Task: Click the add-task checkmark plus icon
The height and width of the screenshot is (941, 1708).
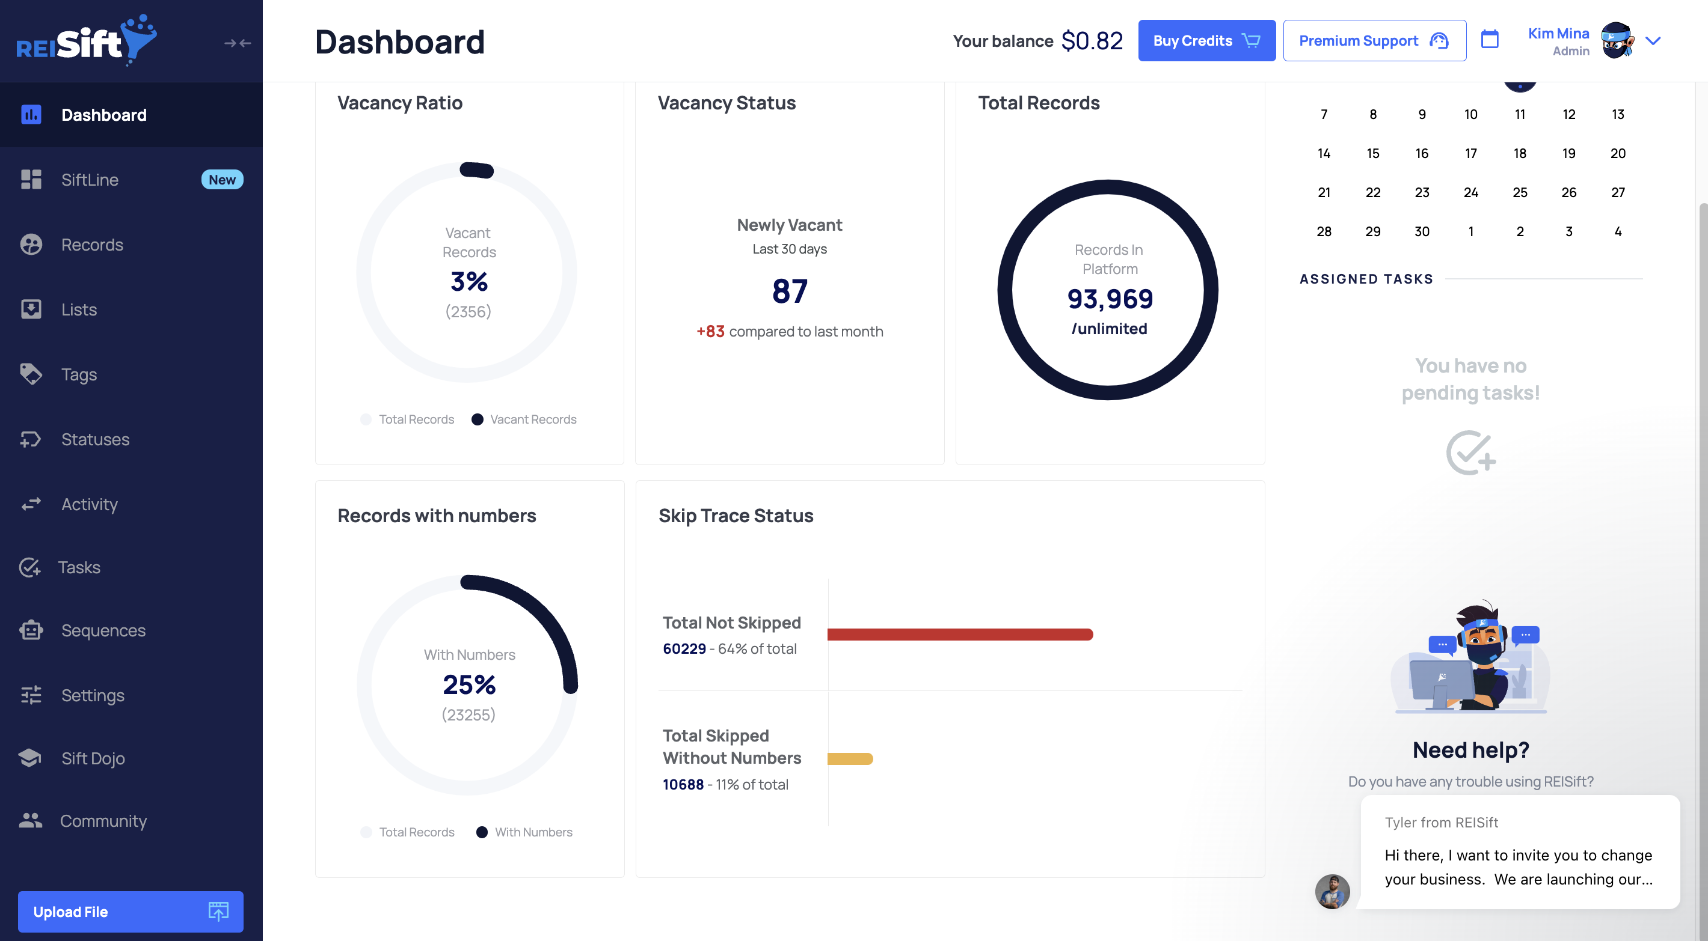Action: 1470,452
